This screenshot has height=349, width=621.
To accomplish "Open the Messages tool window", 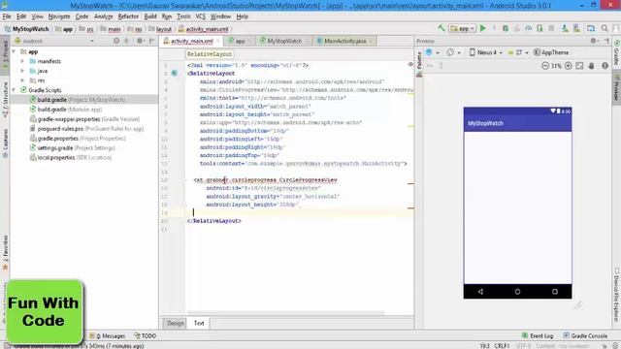I will click(x=108, y=336).
